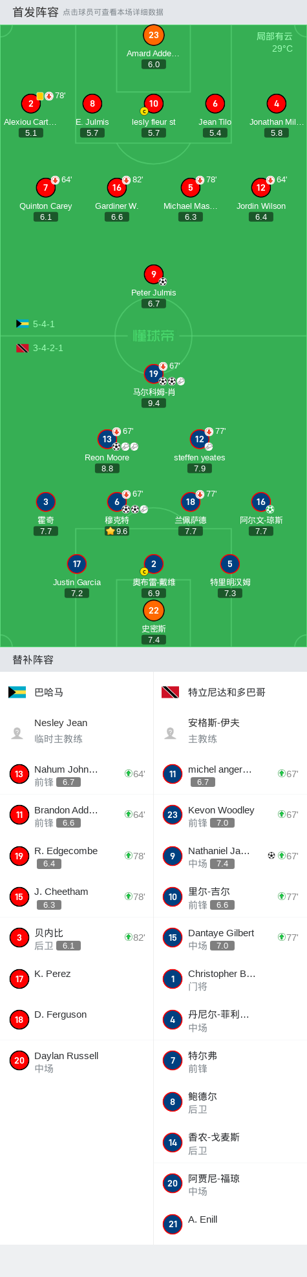Tap number 6 穆克特 player icon
Viewport: 307px width, 1277px height.
tap(117, 502)
